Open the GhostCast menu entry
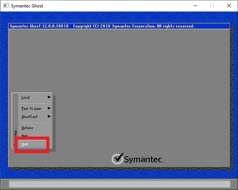This screenshot has height=190, width=238. point(29,117)
